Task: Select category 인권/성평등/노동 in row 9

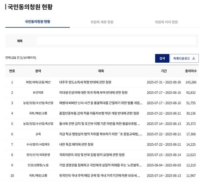Action: coord(38,165)
